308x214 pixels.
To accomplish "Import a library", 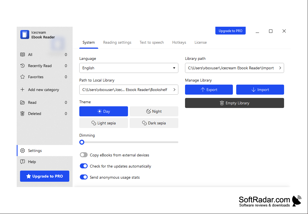I will click(260, 90).
